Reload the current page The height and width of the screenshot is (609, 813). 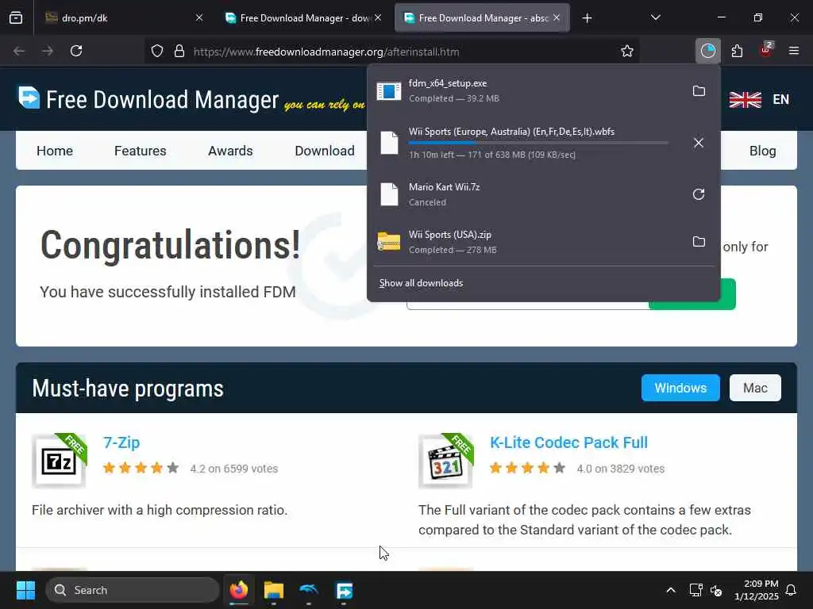pos(76,51)
